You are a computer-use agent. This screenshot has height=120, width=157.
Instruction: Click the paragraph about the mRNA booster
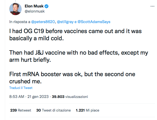coord(72,77)
